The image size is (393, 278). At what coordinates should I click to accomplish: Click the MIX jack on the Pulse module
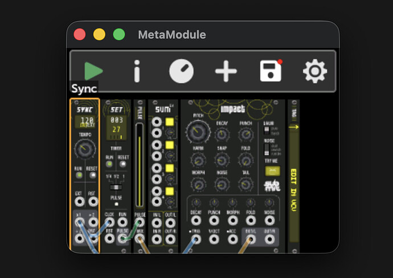click(140, 239)
